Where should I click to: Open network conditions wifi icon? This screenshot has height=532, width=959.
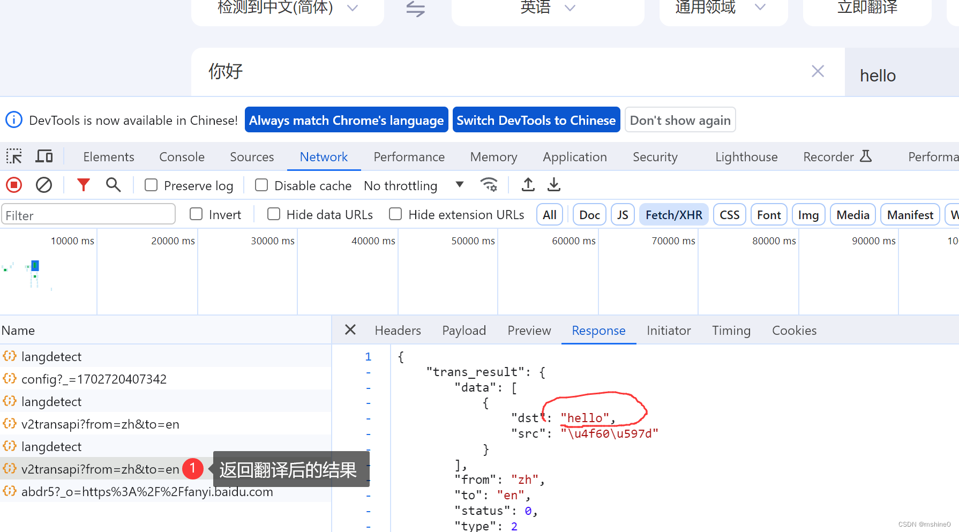coord(489,185)
